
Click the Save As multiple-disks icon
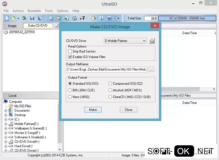tap(40, 18)
